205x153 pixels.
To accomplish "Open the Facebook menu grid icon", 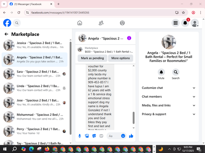I will [175, 23].
